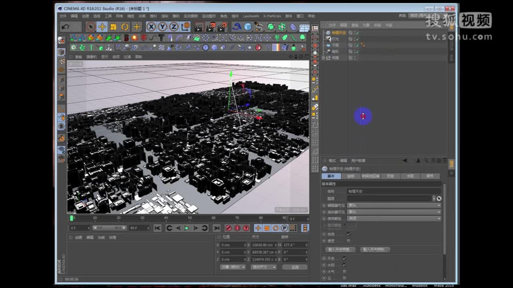Click the Render Settings icon
This screenshot has height=288, width=513.
pyautogui.click(x=220, y=27)
